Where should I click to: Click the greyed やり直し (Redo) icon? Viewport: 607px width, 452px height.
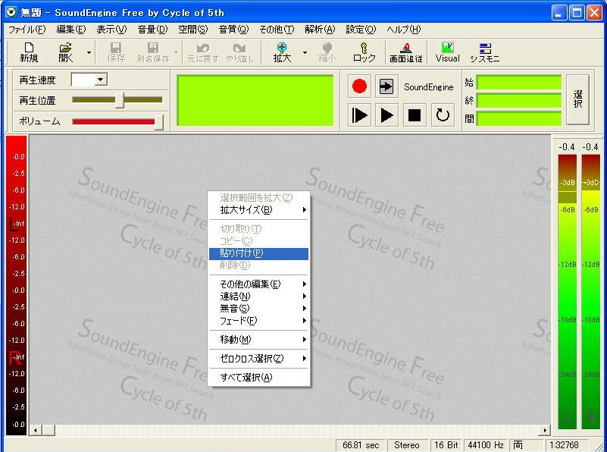click(240, 52)
